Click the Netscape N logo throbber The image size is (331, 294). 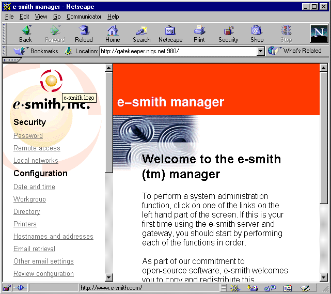pos(319,34)
